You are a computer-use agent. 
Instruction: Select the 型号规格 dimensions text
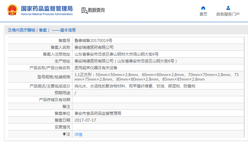(x=156, y=77)
